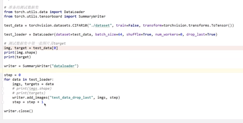This screenshot has width=243, height=123.
Task: Click 'test_loader' at the DataLoader assignment
Action: (x=15, y=34)
